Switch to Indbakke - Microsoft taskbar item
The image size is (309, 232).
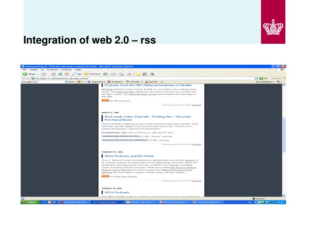pos(141,202)
